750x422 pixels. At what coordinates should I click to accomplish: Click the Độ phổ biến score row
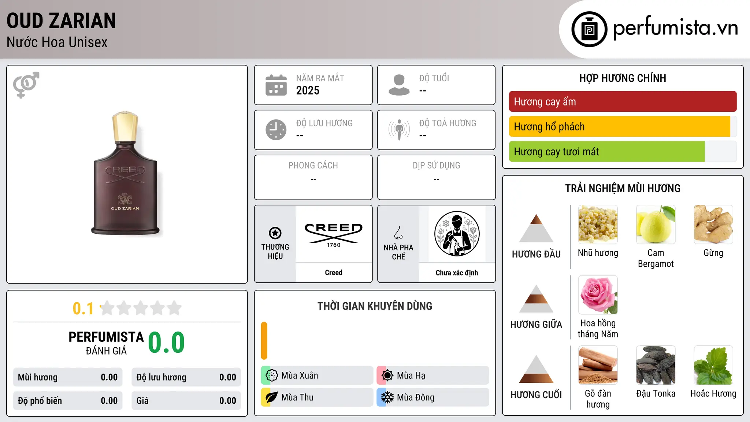68,401
